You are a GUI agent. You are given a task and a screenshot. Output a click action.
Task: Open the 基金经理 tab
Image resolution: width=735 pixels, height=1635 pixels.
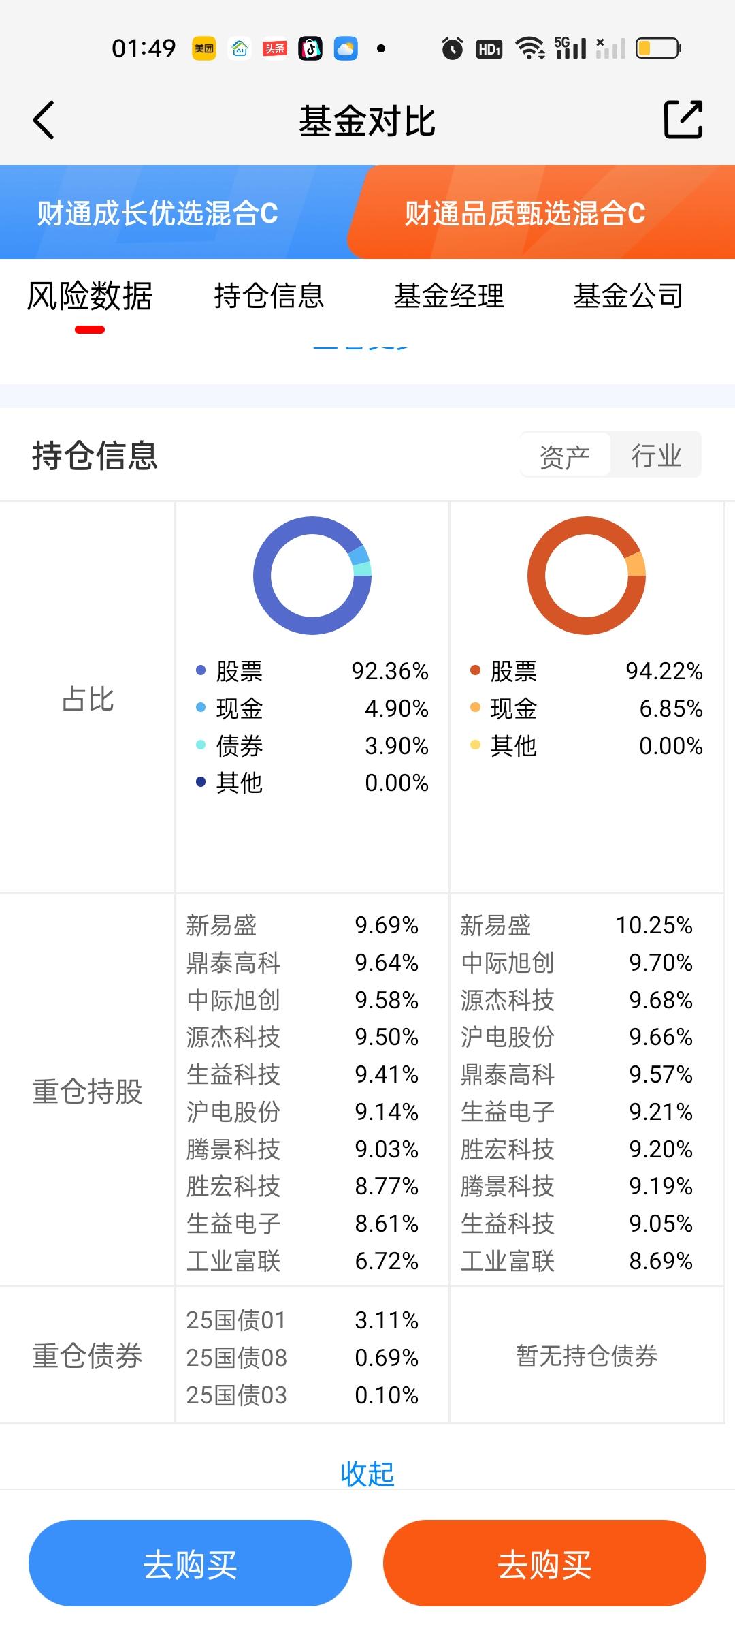[449, 296]
